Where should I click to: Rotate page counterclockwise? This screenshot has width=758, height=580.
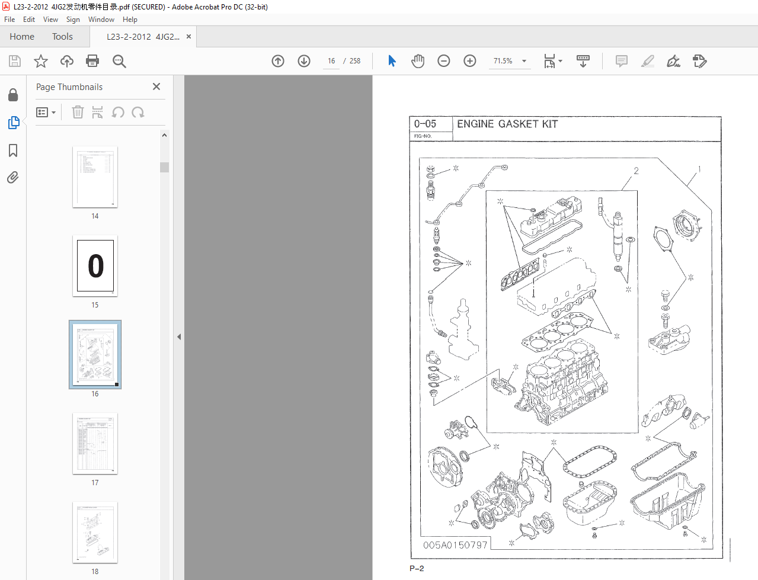pos(118,112)
